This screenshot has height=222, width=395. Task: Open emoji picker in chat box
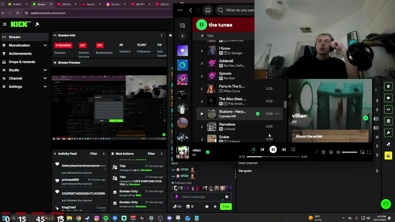pos(227,197)
